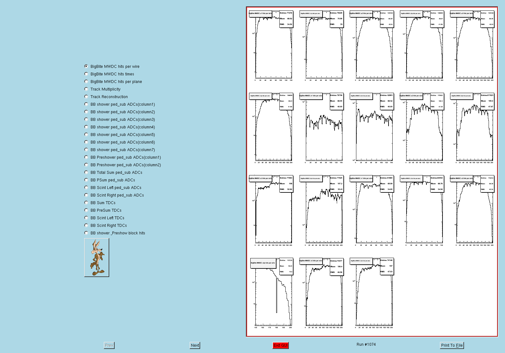Advance to the Next plot page
Viewport: 505px width, 353px height.
click(x=195, y=345)
